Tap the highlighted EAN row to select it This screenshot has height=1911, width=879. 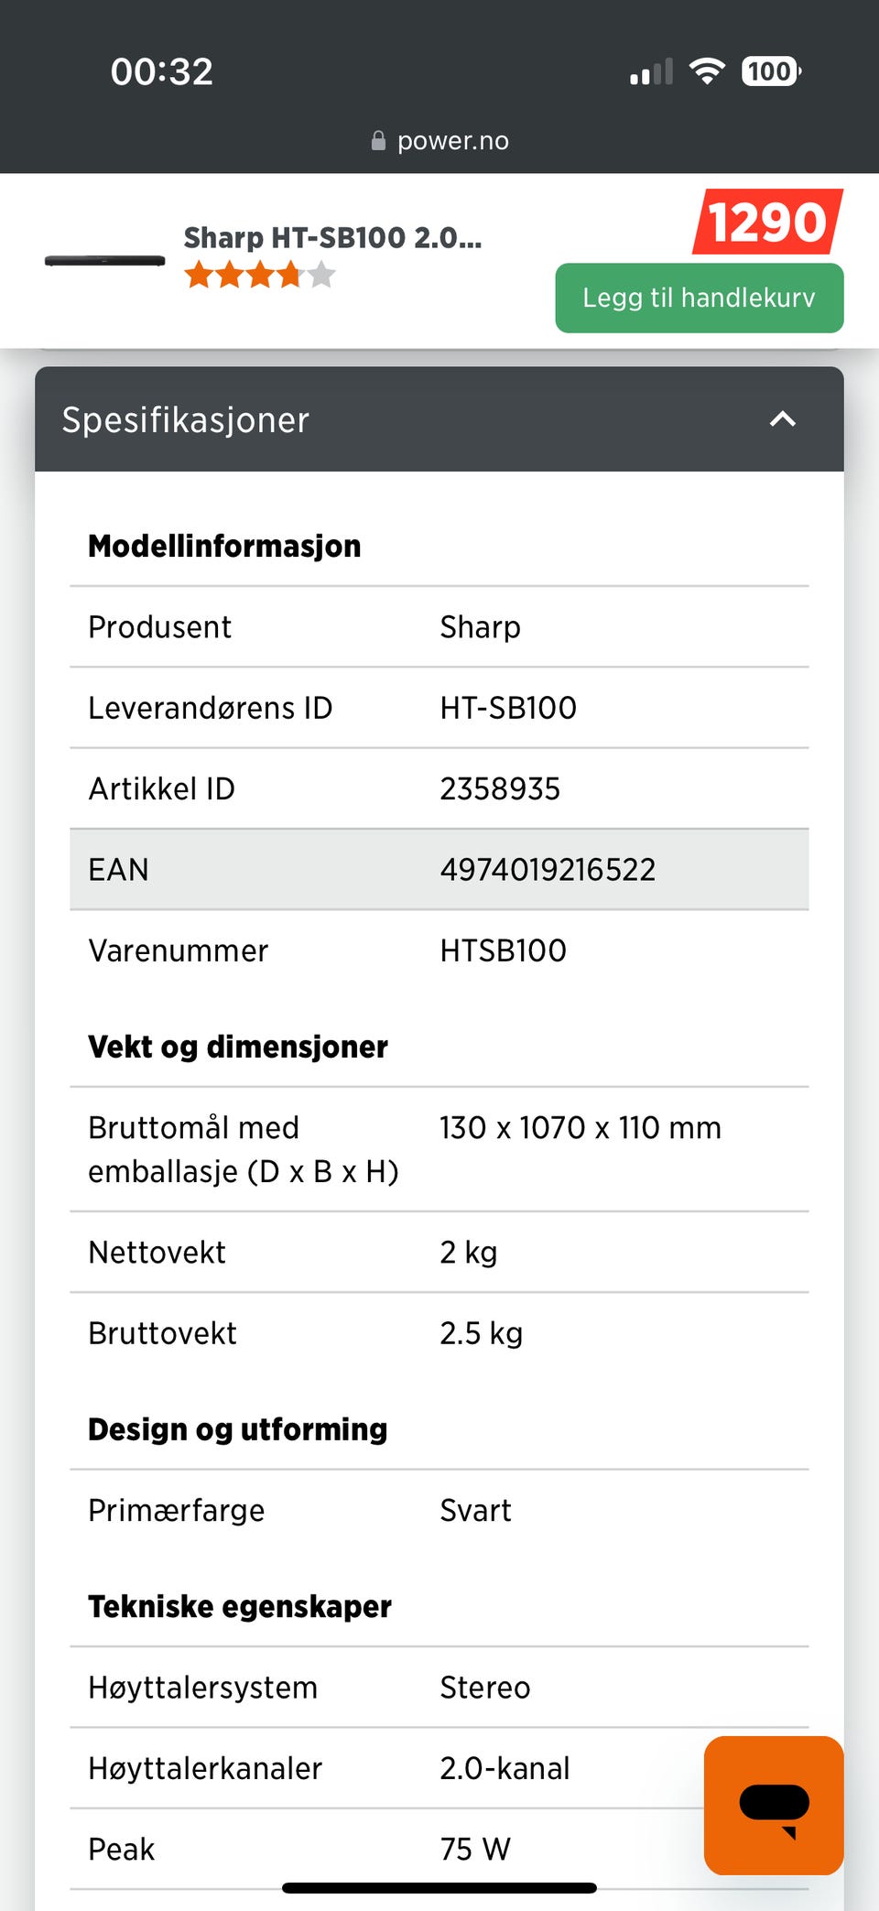(x=439, y=869)
